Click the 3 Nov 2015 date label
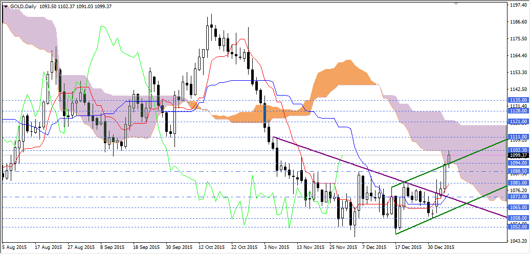The image size is (530, 254). pyautogui.click(x=277, y=247)
